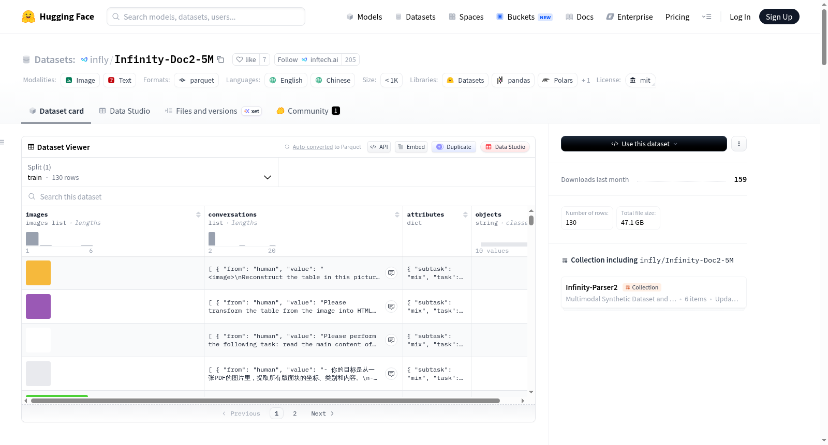The width and height of the screenshot is (828, 445).
Task: Focus the main search models field
Action: (206, 17)
